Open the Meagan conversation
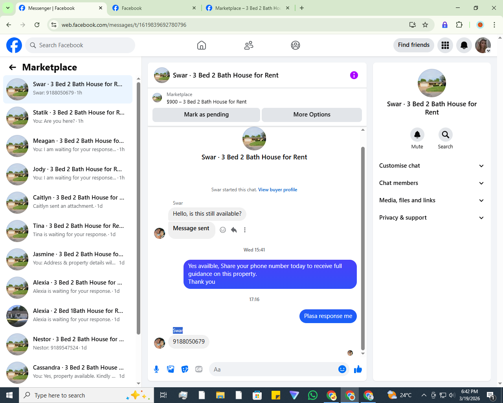Screen dimensions: 503x403 (68, 146)
